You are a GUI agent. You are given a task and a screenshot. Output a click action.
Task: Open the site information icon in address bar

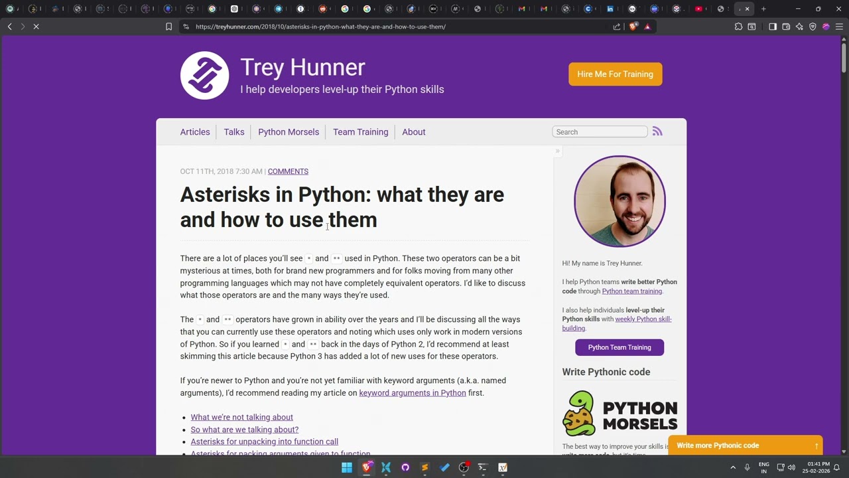tap(186, 27)
